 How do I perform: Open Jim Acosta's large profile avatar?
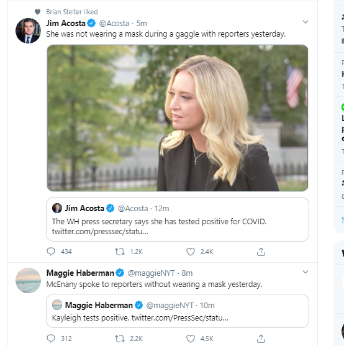click(x=28, y=30)
